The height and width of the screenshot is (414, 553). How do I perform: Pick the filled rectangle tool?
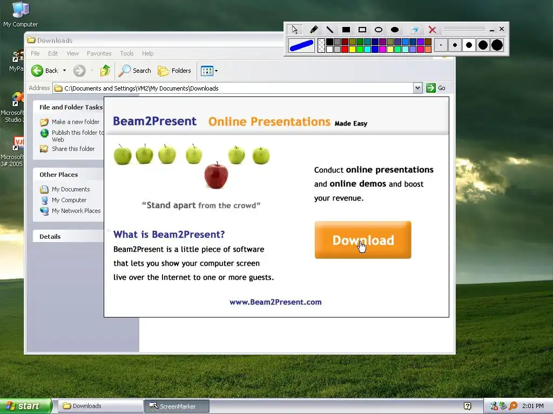[346, 30]
